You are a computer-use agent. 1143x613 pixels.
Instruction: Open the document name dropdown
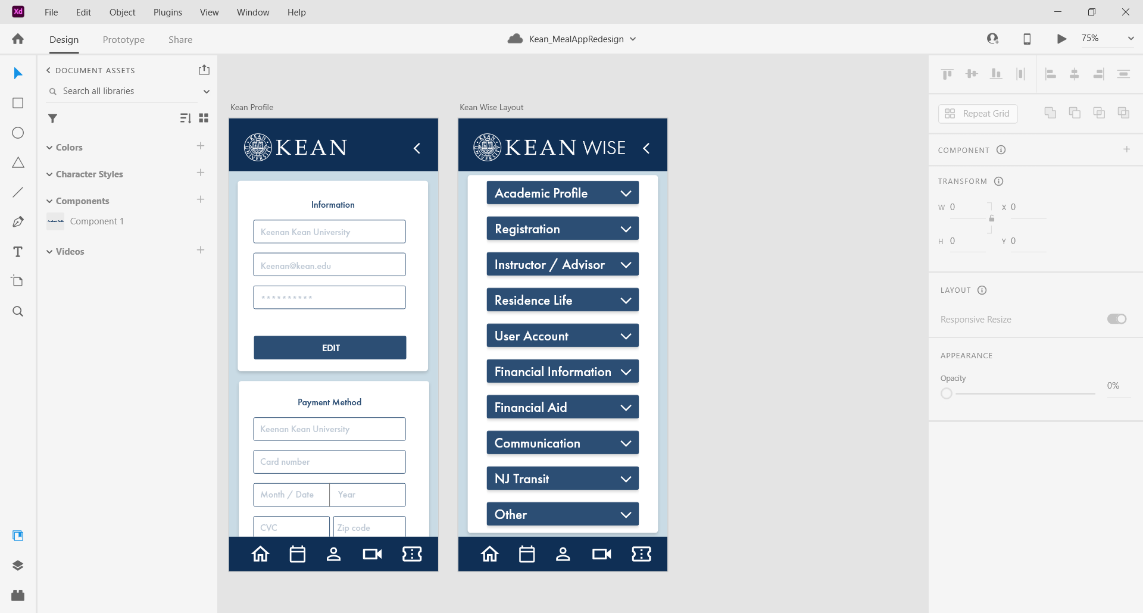click(x=633, y=39)
